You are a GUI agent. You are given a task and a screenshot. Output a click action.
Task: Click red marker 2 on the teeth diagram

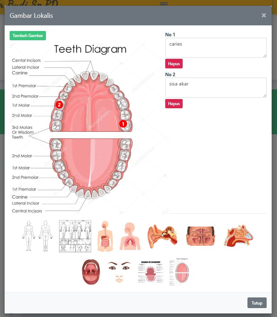(59, 105)
